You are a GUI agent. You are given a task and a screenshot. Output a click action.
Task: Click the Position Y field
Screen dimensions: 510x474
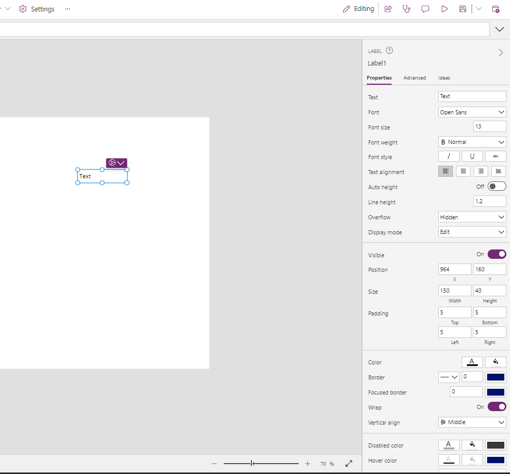pyautogui.click(x=490, y=269)
